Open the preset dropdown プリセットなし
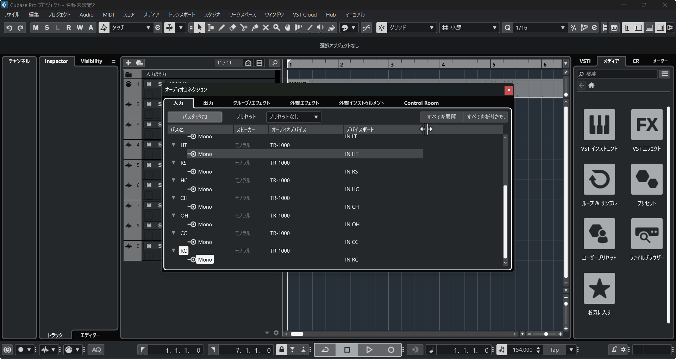This screenshot has width=676, height=359. point(293,117)
